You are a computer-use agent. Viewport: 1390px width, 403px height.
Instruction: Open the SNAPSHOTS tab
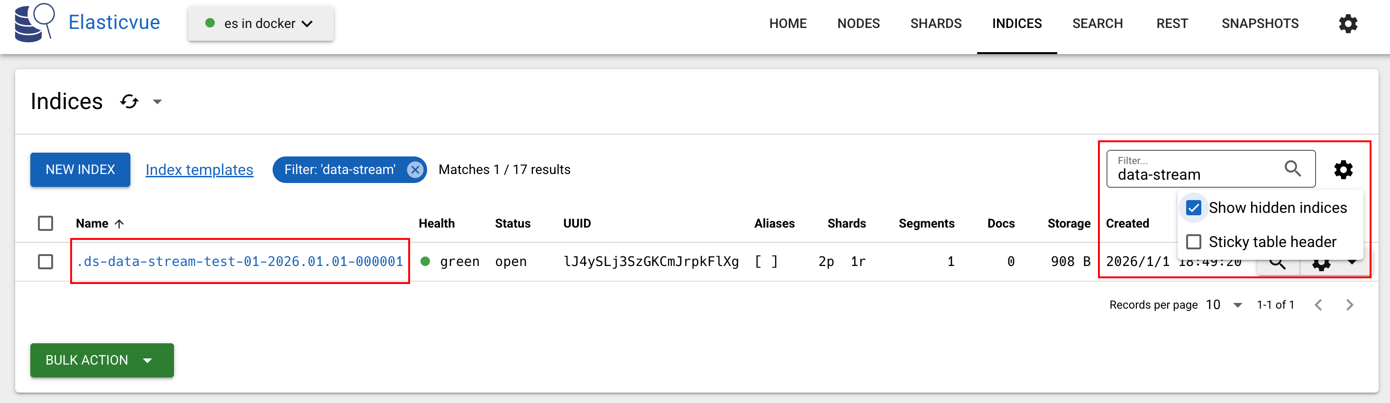1260,24
